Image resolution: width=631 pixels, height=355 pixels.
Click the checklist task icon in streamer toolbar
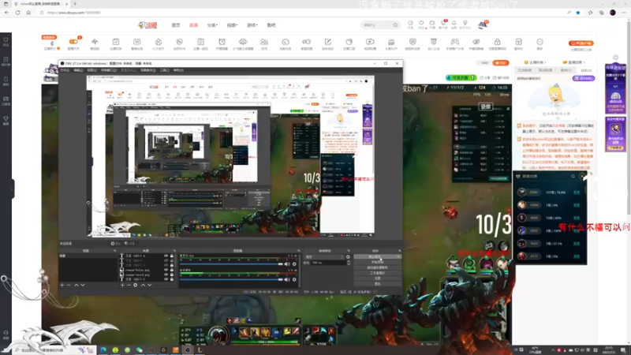click(x=116, y=42)
